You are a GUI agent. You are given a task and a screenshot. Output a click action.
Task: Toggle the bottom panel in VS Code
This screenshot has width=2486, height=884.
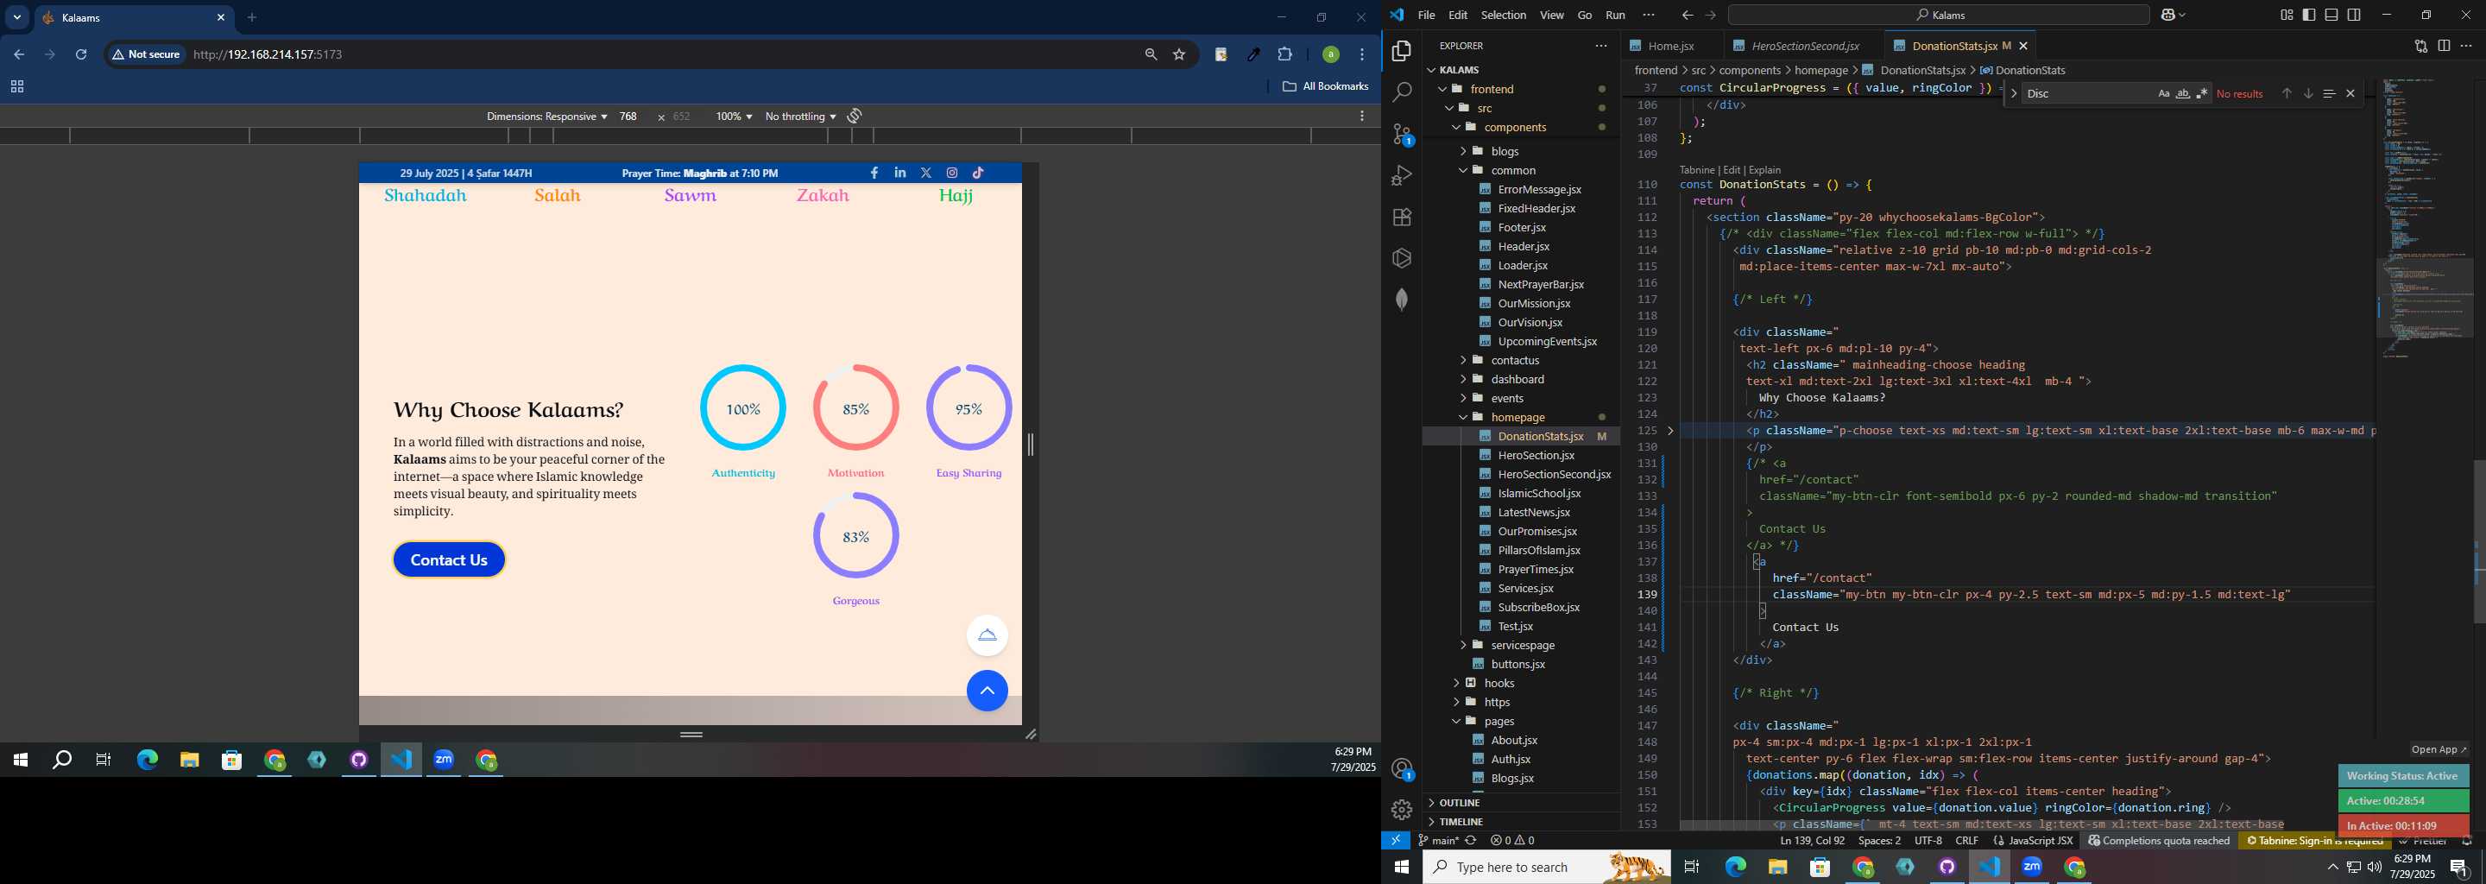point(2331,16)
